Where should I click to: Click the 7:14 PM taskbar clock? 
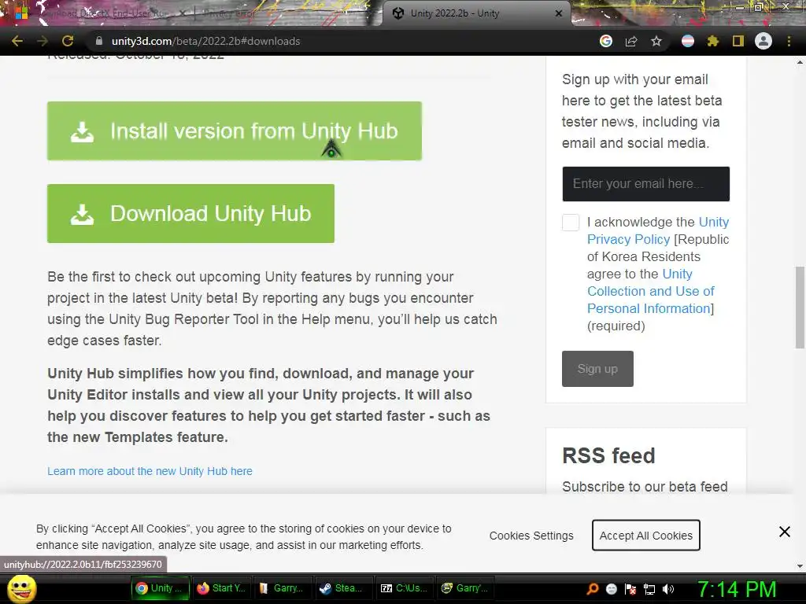[737, 590]
